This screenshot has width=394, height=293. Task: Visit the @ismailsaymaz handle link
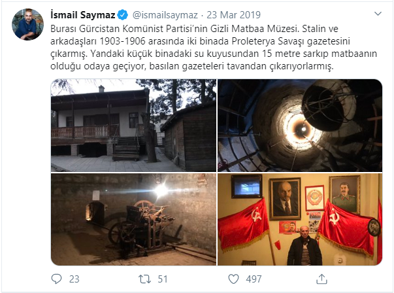pyautogui.click(x=165, y=15)
